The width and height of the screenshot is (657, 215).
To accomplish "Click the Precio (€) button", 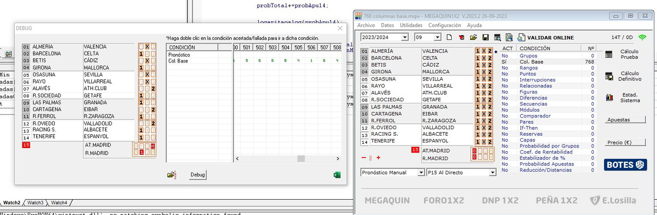I will click(x=625, y=142).
